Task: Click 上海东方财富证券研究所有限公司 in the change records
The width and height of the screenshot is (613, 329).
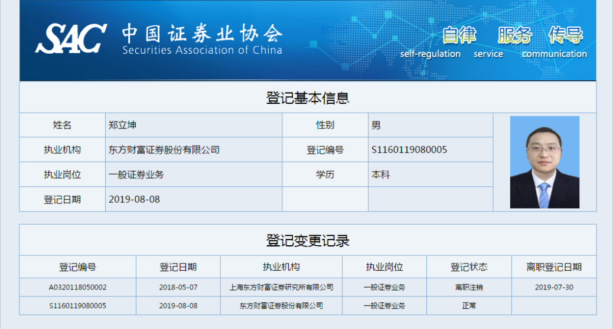Action: [281, 288]
